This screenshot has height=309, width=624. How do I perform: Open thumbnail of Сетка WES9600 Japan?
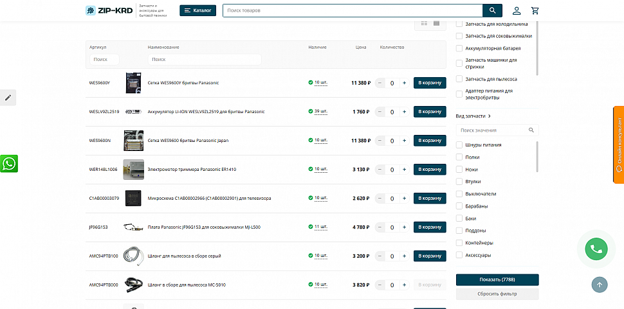pos(133,141)
